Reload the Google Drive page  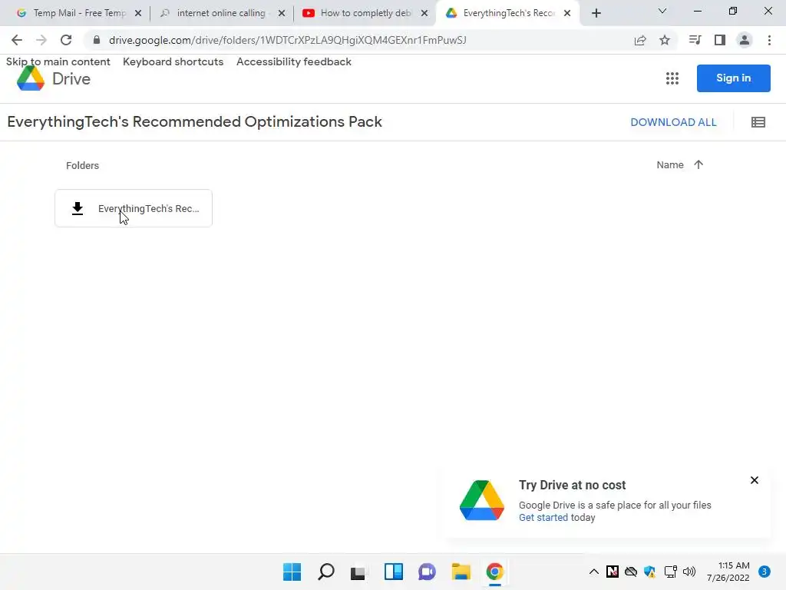click(66, 40)
